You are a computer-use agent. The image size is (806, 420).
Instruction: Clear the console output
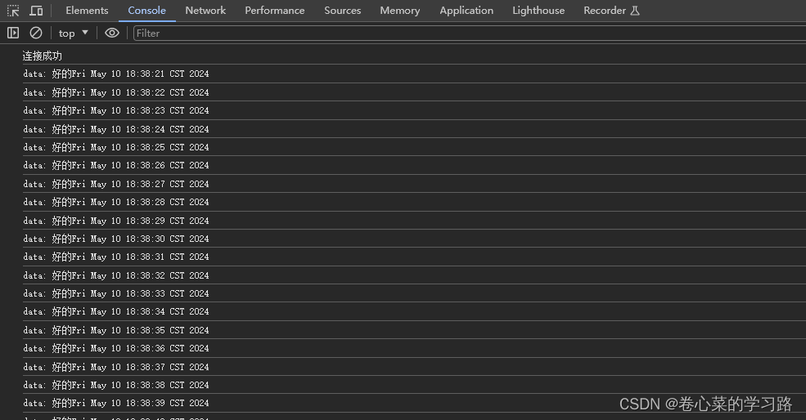[35, 33]
